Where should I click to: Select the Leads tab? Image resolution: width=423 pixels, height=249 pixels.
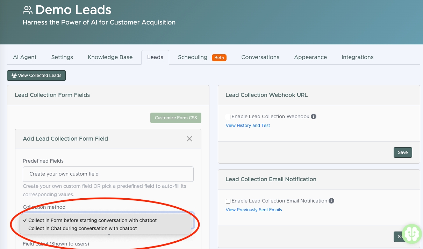(155, 57)
